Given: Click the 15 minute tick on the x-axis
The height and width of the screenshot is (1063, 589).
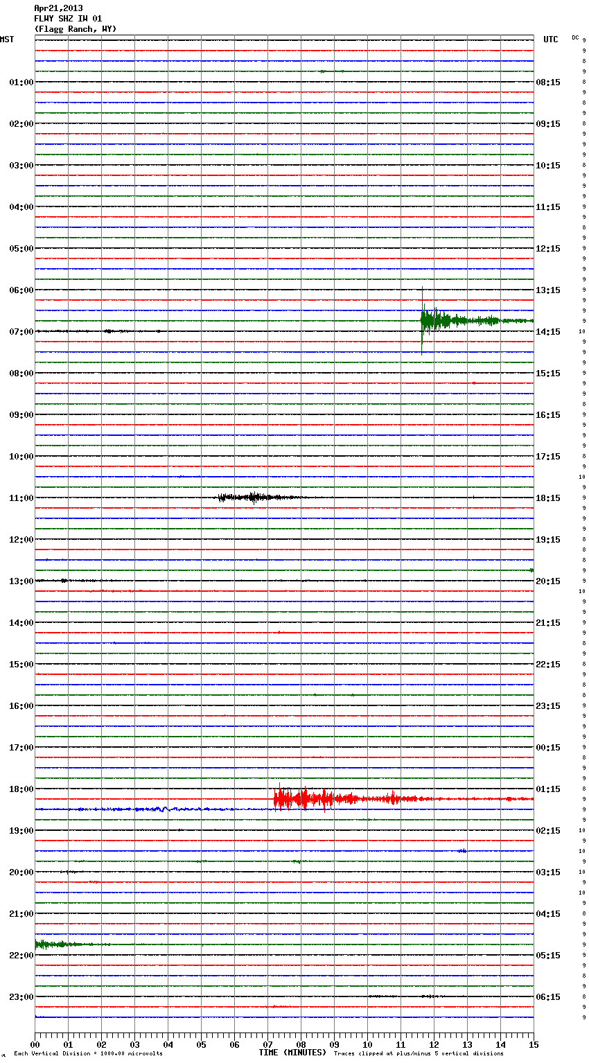Looking at the screenshot, I should [534, 1044].
